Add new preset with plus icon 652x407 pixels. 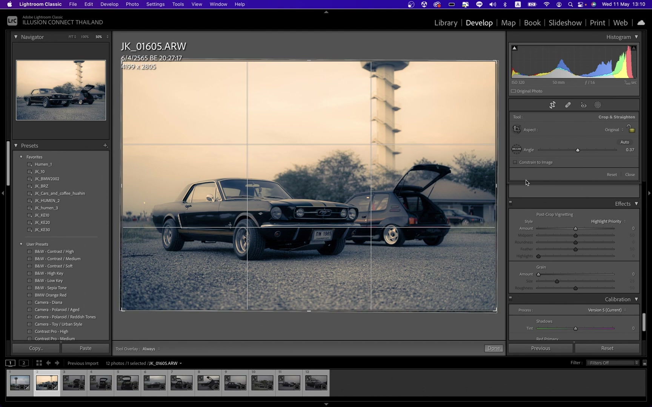tap(105, 145)
